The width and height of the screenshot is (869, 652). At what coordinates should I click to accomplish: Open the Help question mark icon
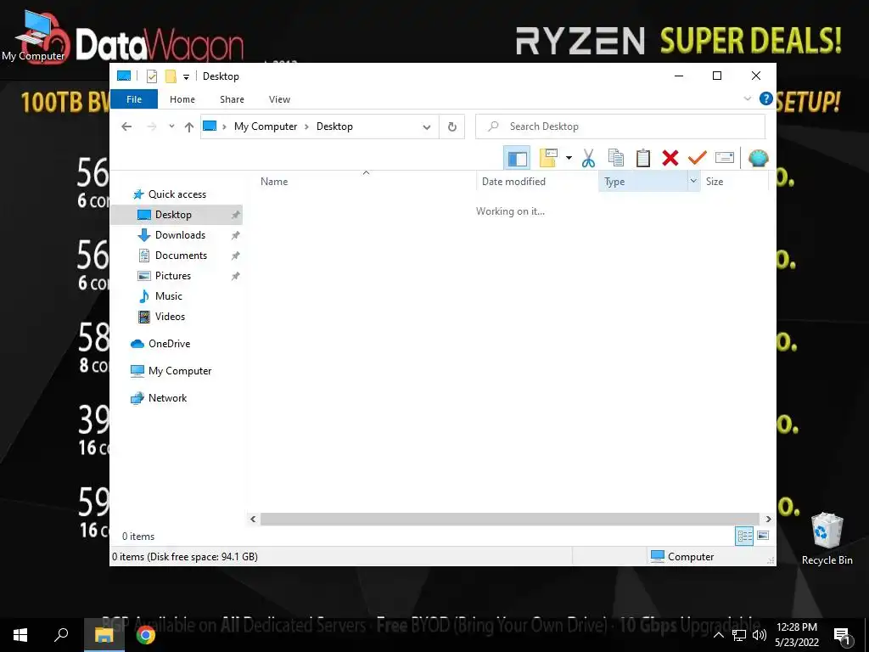766,98
